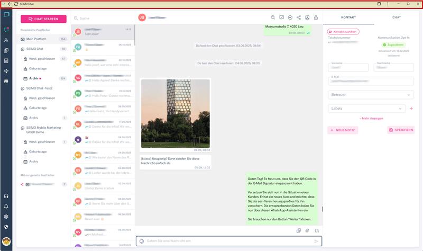The height and width of the screenshot is (251, 423).
Task: Open the search icon in chat header
Action: pos(273,17)
